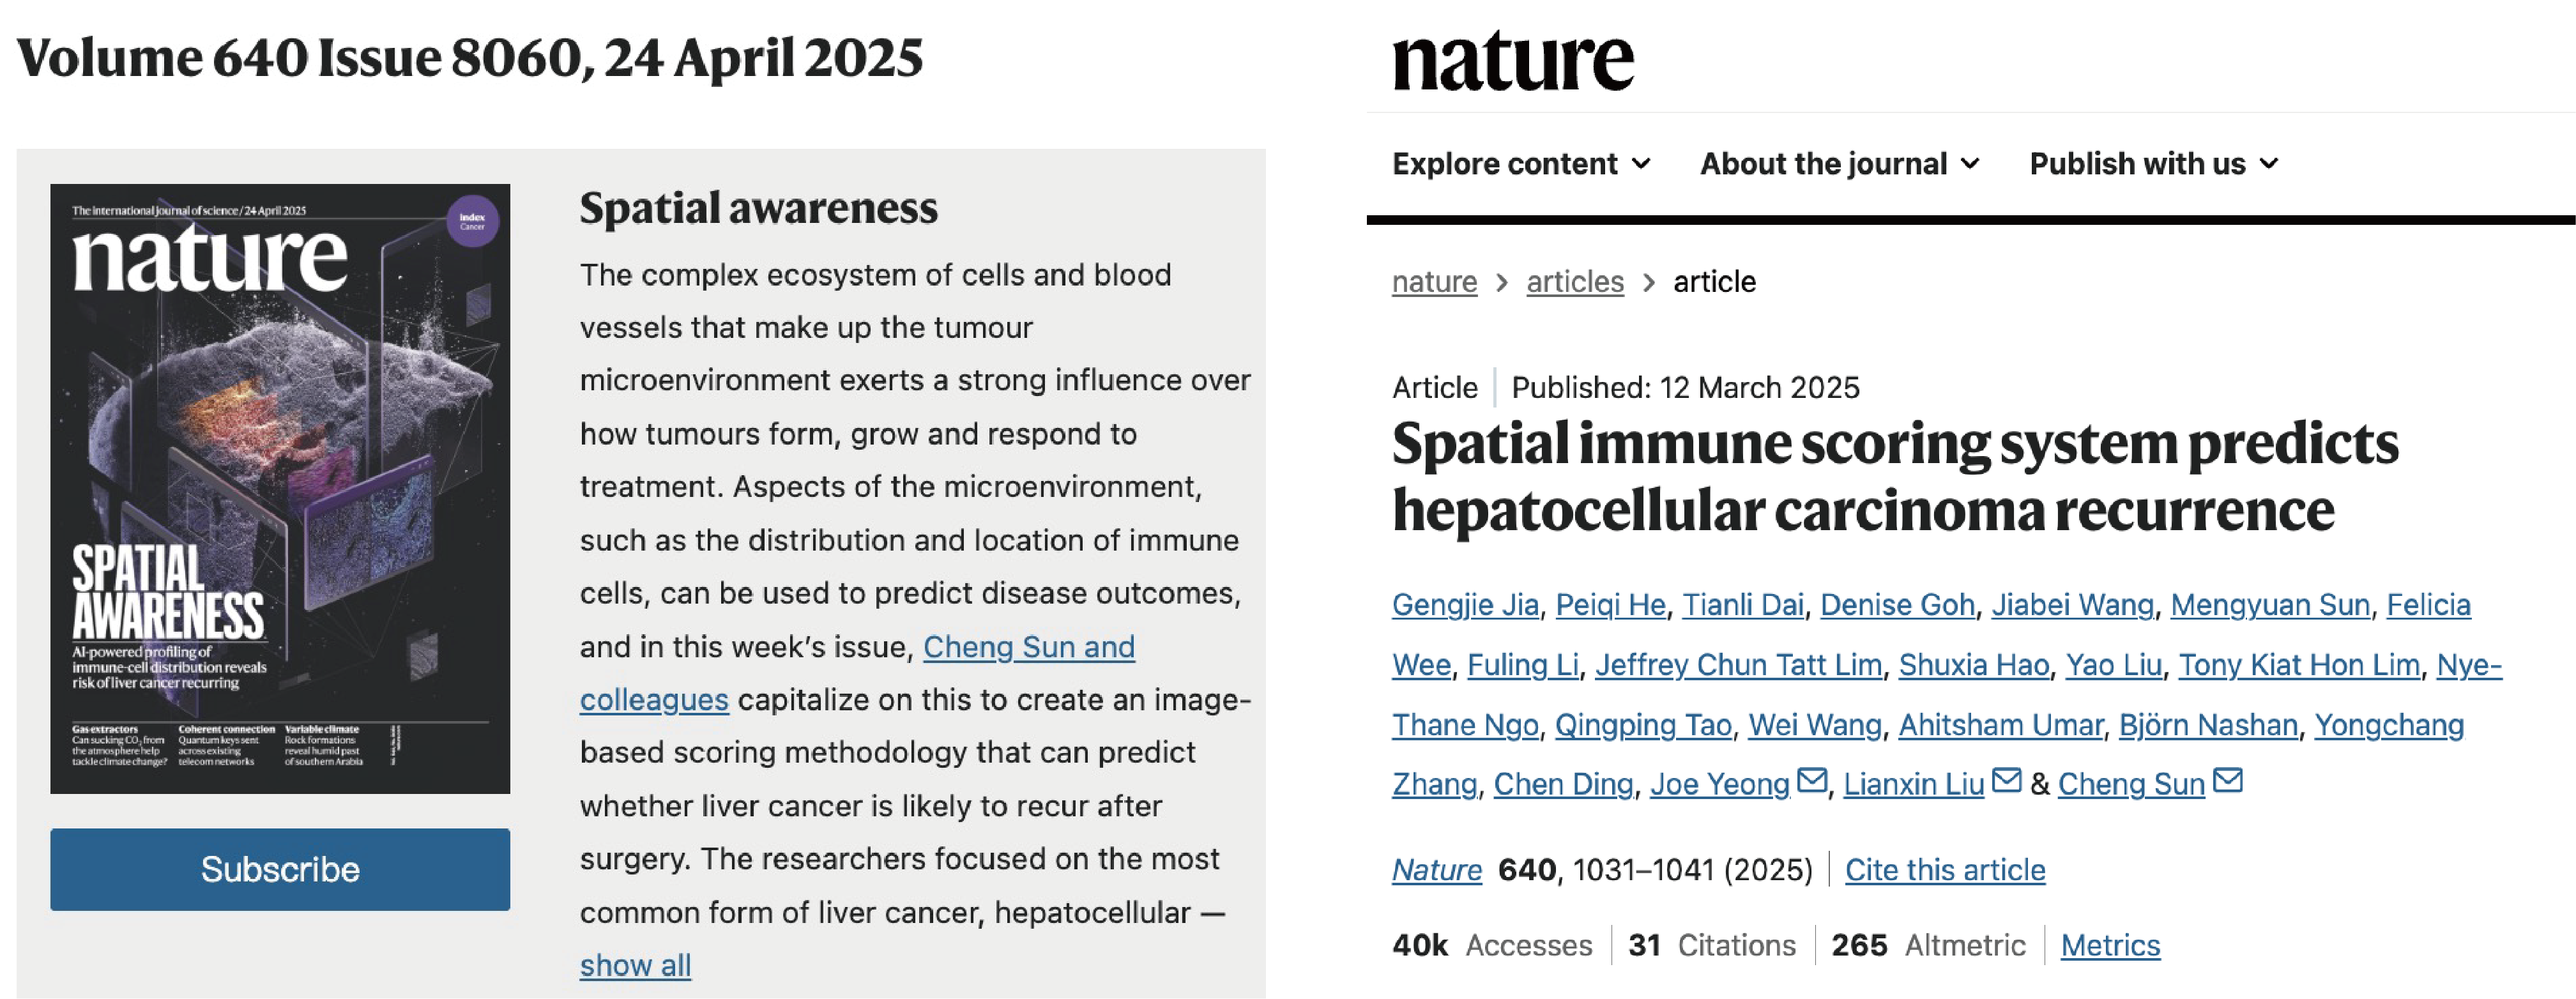Viewport: 2576px width, 999px height.
Task: Click the email icon beside Cheng Sun
Action: (x=2227, y=781)
